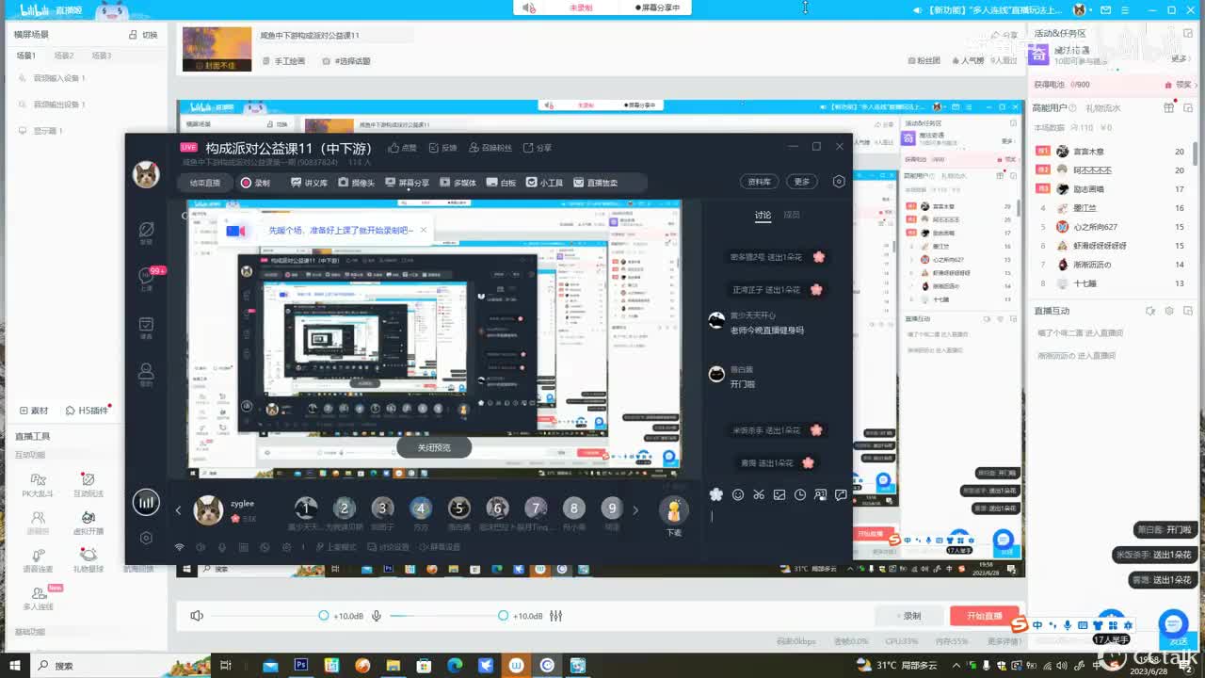The height and width of the screenshot is (678, 1205).
Task: Click the 录制 record button in CCtalk toolbar
Action: click(x=255, y=183)
